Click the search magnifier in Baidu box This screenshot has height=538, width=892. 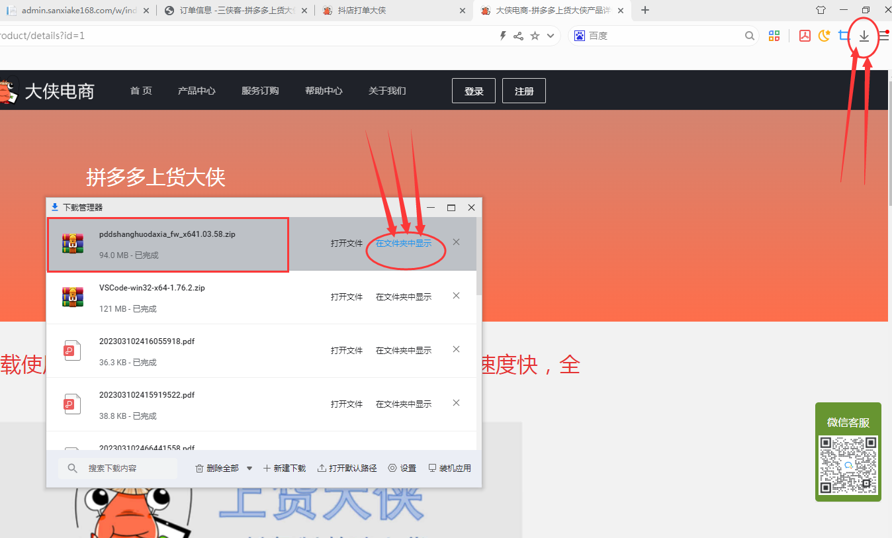point(749,36)
